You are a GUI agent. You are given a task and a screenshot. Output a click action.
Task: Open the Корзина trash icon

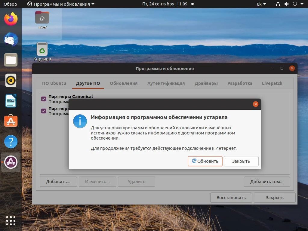coord(42,52)
